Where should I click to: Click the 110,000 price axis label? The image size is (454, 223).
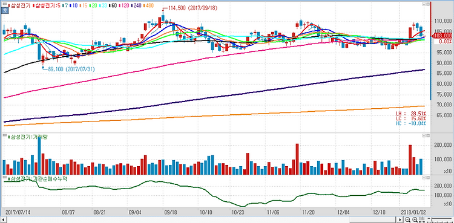[x=442, y=21]
